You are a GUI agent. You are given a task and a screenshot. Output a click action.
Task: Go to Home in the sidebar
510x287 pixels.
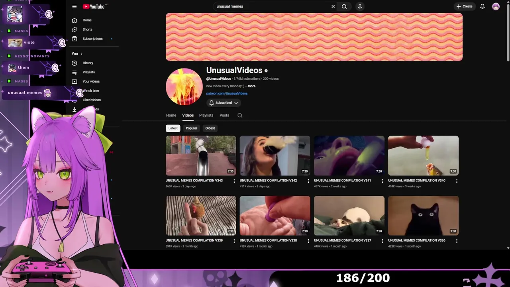pyautogui.click(x=87, y=20)
